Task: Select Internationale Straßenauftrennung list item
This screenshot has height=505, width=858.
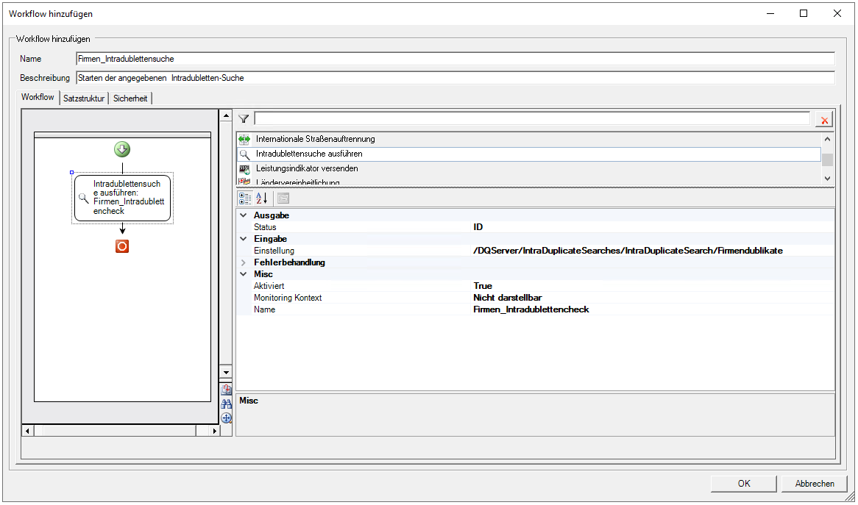Action: point(529,140)
